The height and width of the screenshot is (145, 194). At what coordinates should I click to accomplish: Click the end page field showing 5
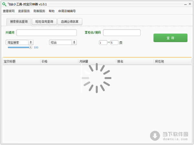(x=114, y=43)
